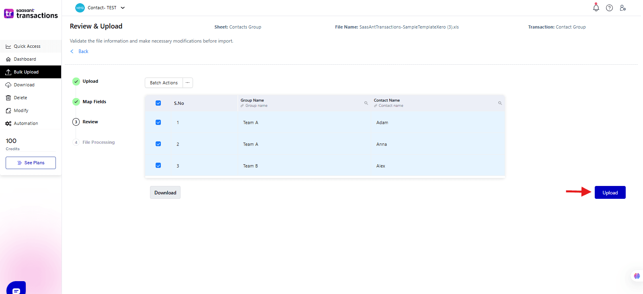Screen dimensions: 643x294
Task: Uncheck row 3 Alex checkbox
Action: click(x=158, y=165)
